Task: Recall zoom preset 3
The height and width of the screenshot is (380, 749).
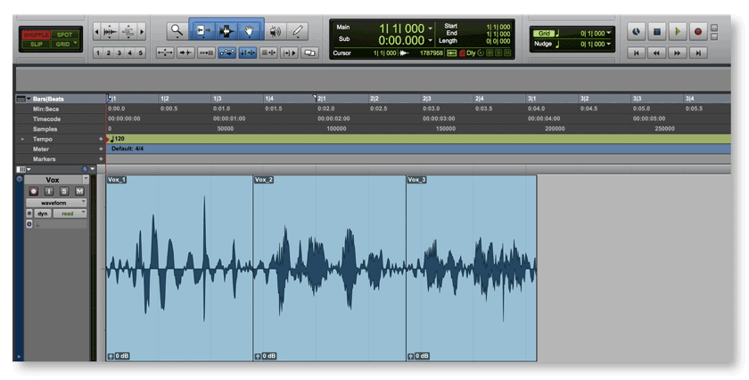Action: click(x=119, y=53)
